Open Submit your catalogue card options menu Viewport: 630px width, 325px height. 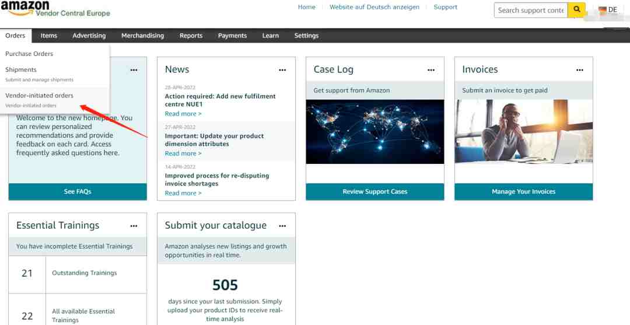[x=282, y=226]
